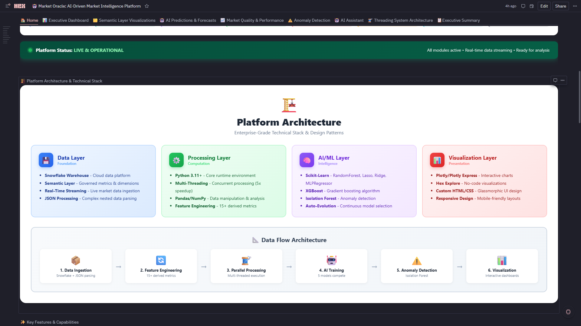Click the Share button
This screenshot has width=581, height=326.
pos(560,6)
